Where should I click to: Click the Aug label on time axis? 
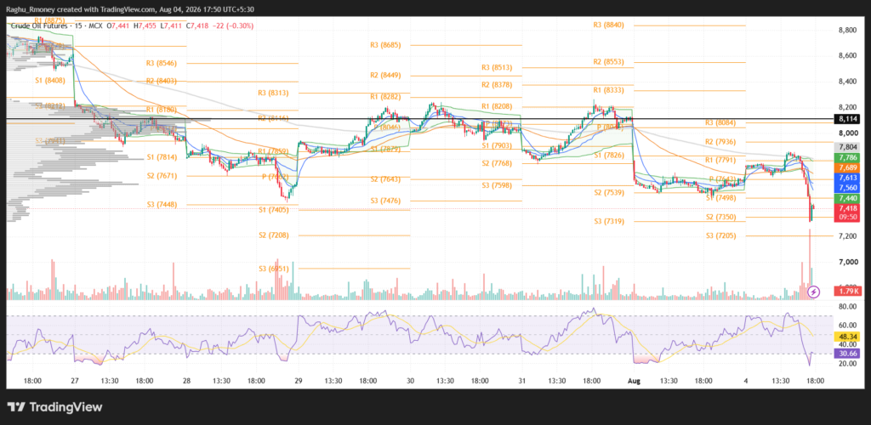[x=634, y=381]
